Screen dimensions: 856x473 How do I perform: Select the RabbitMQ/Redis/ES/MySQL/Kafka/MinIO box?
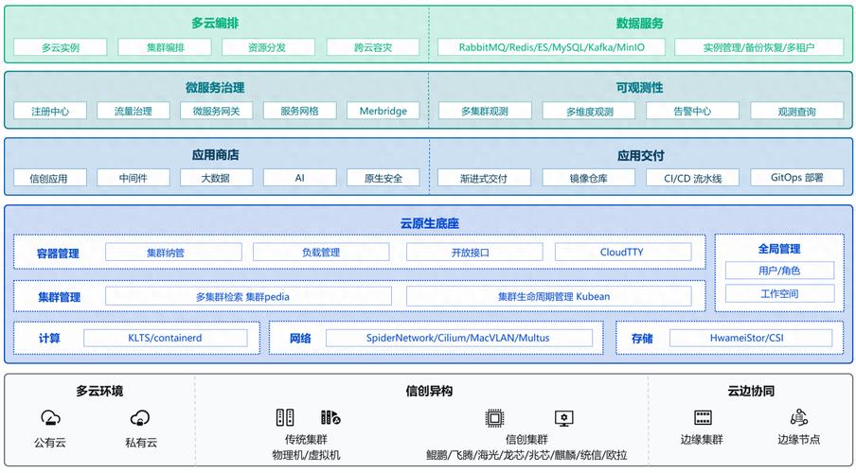click(x=551, y=47)
